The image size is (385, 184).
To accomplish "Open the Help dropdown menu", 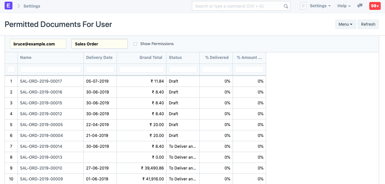I will click(344, 6).
